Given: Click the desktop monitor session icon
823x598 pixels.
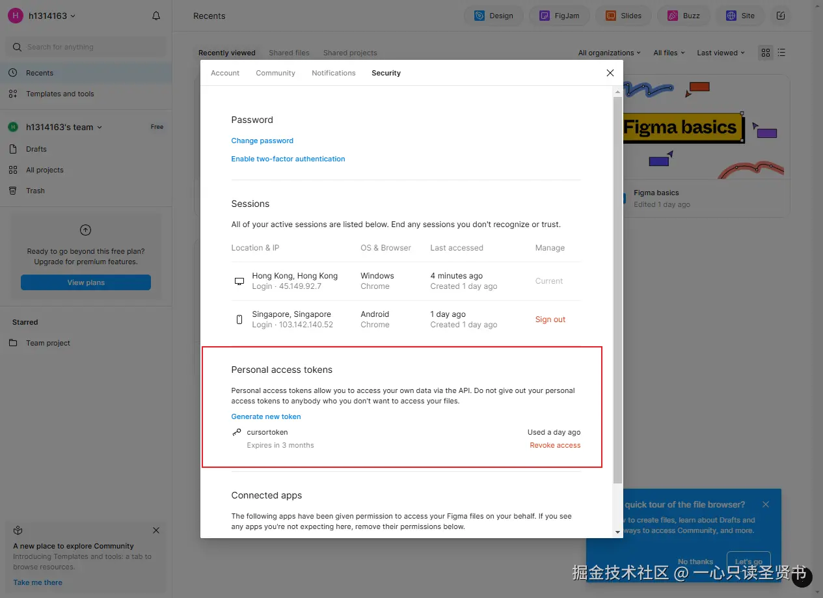Looking at the screenshot, I should click(239, 281).
